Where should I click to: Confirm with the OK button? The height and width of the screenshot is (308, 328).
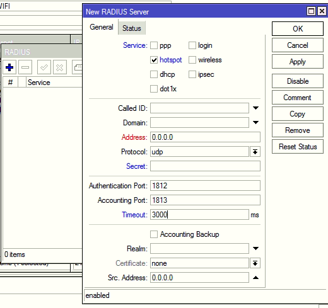298,29
